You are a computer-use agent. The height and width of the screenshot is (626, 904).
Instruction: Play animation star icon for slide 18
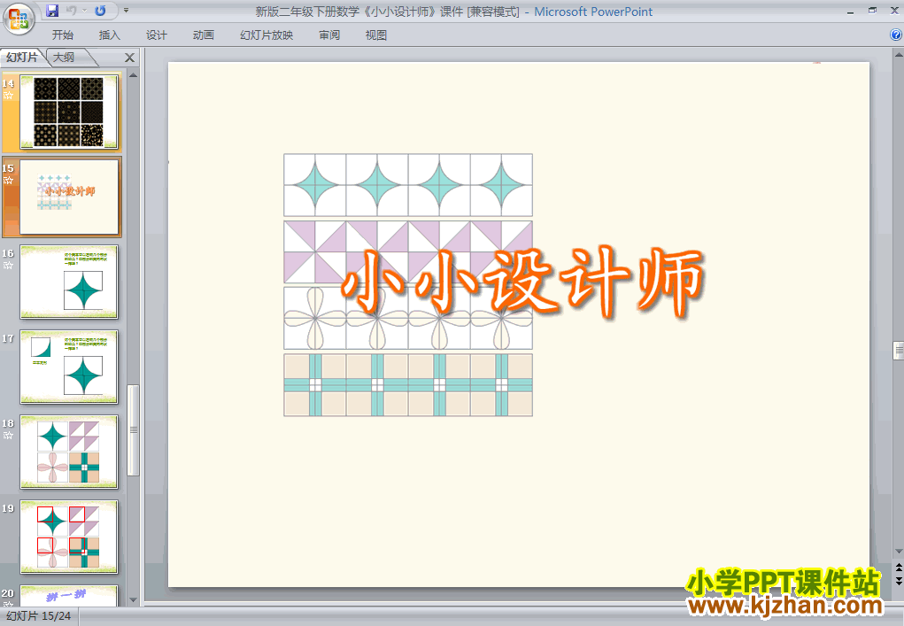(8, 436)
